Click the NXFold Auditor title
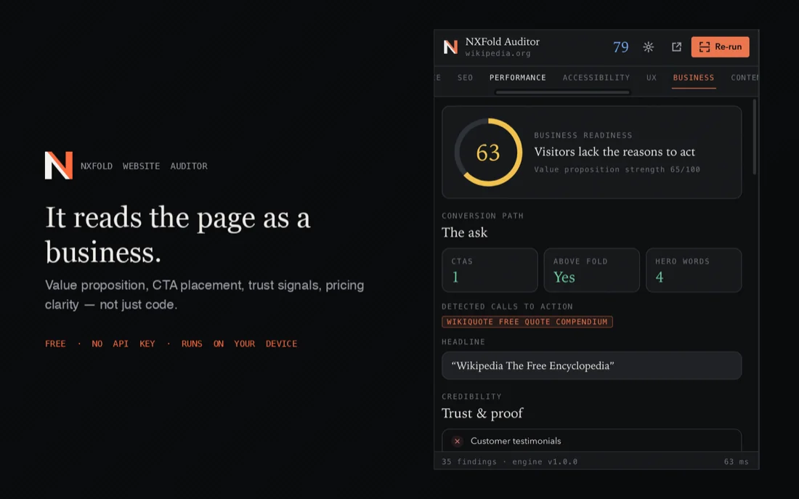Screen dimensions: 799x499 502,41
